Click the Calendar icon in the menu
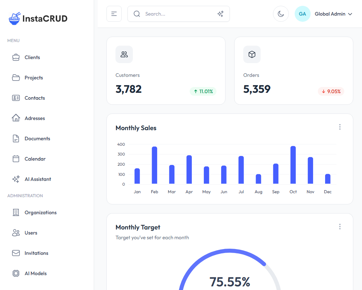Viewport: 362px width, 290px height. pyautogui.click(x=16, y=159)
